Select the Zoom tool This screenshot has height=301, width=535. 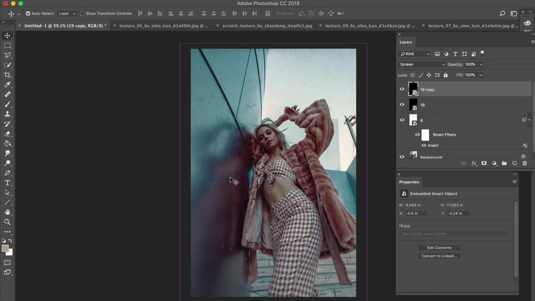coord(7,222)
